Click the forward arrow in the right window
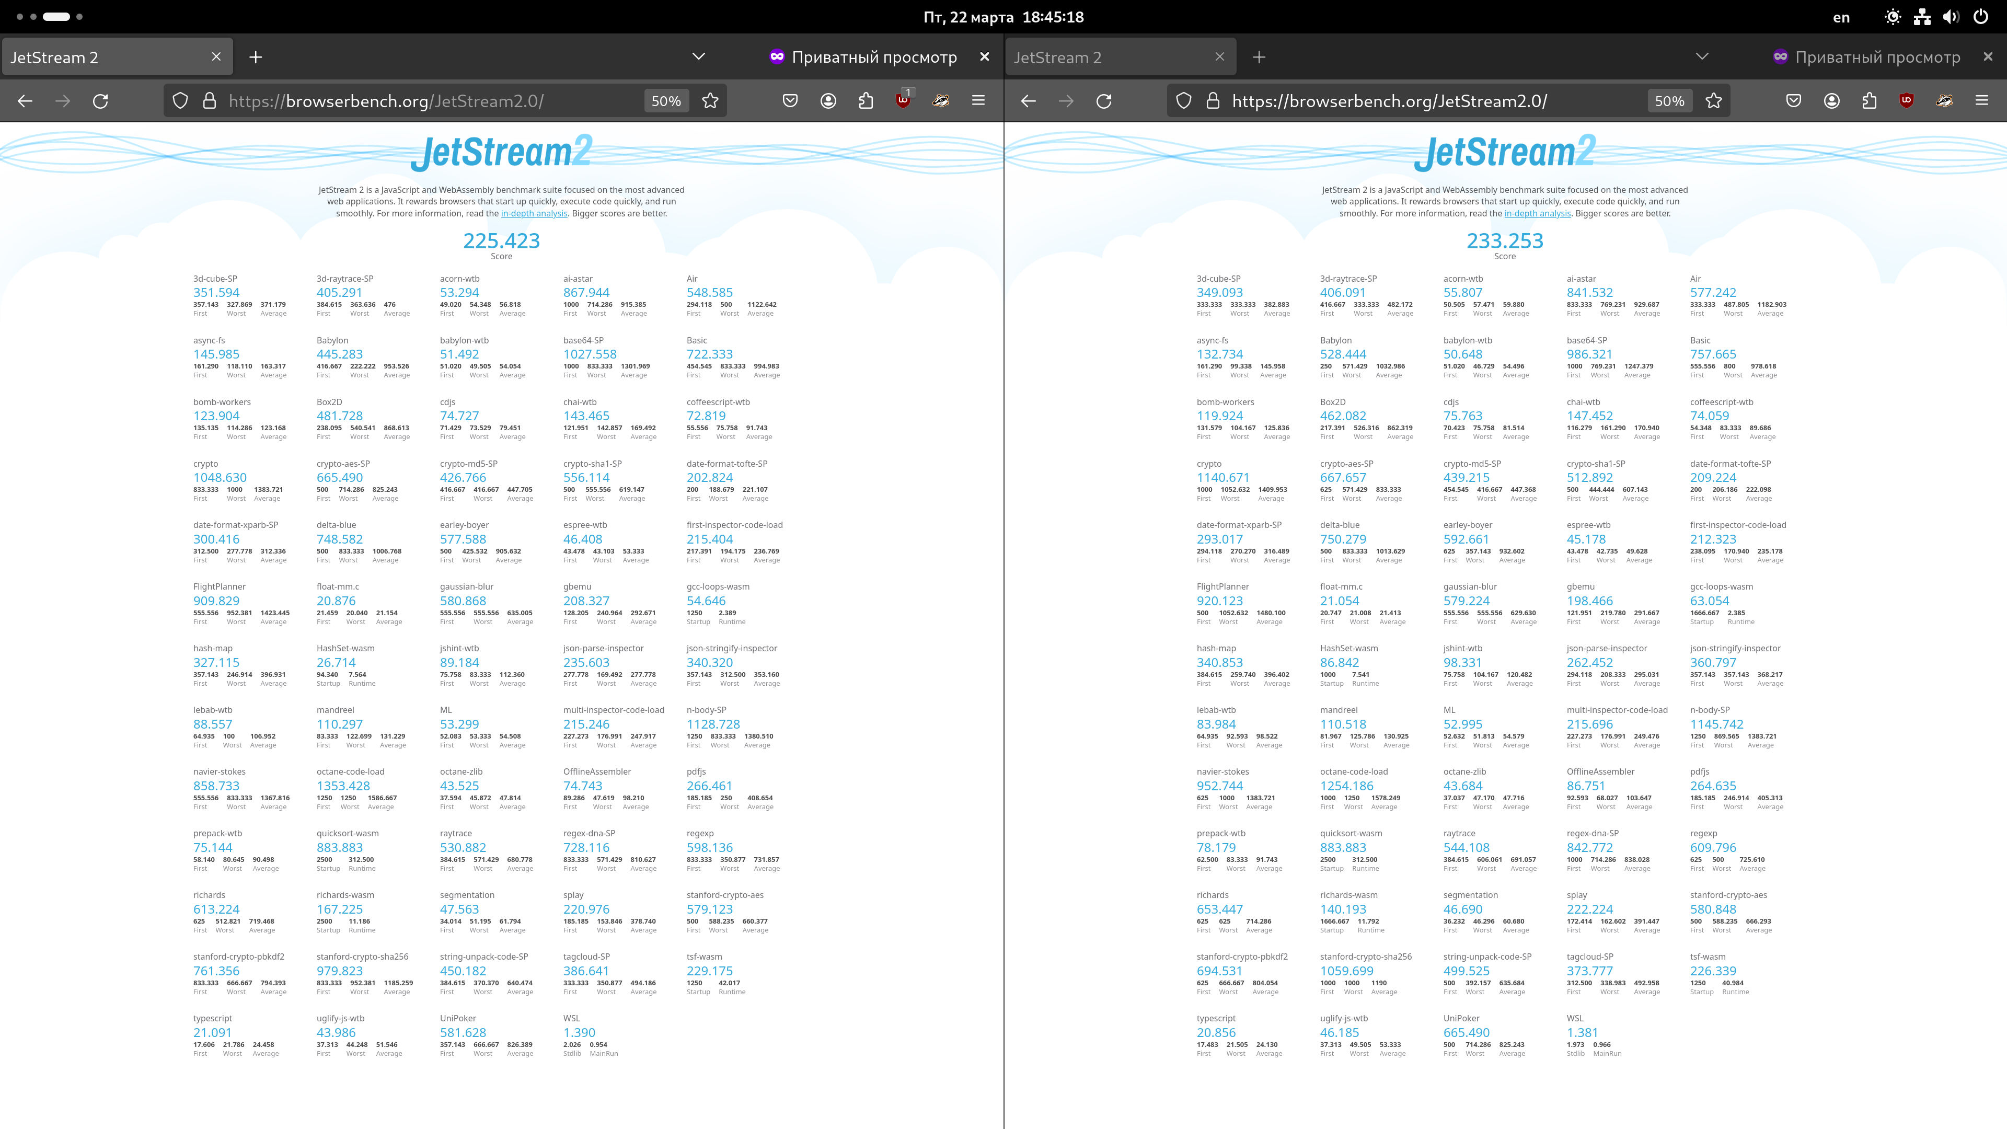 1066,100
